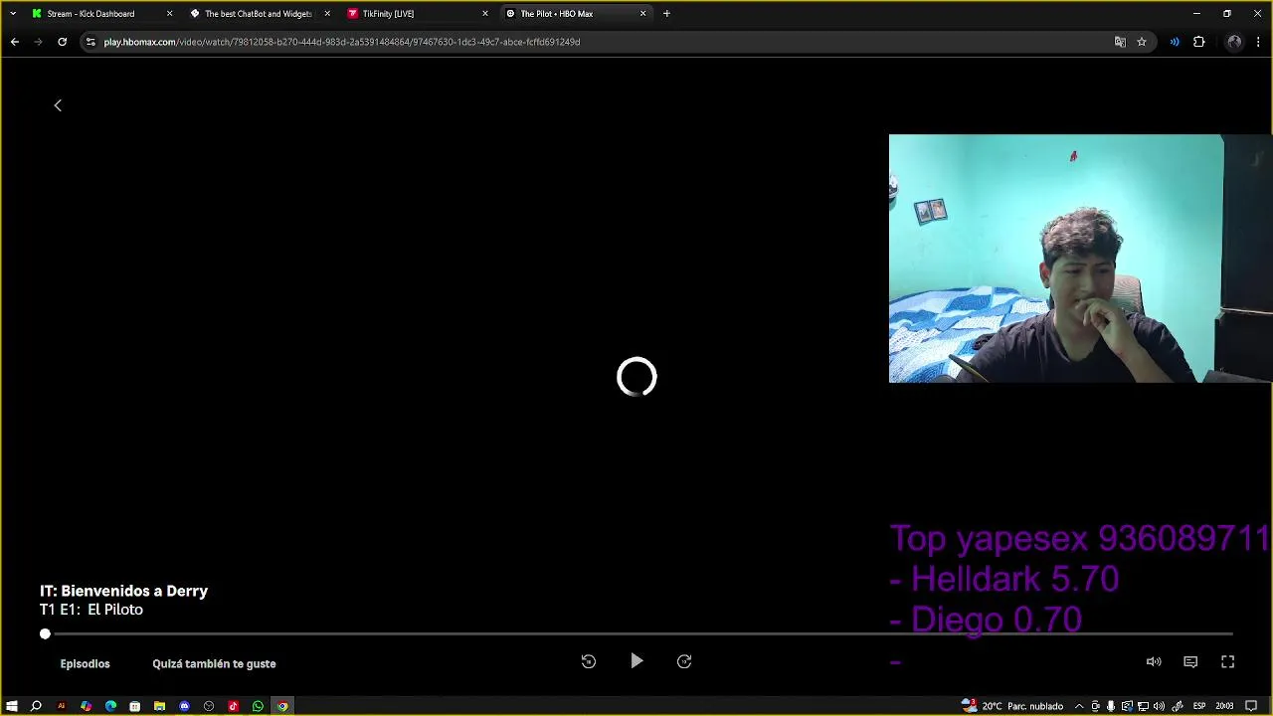Open the Chrome profile avatar

1234,42
